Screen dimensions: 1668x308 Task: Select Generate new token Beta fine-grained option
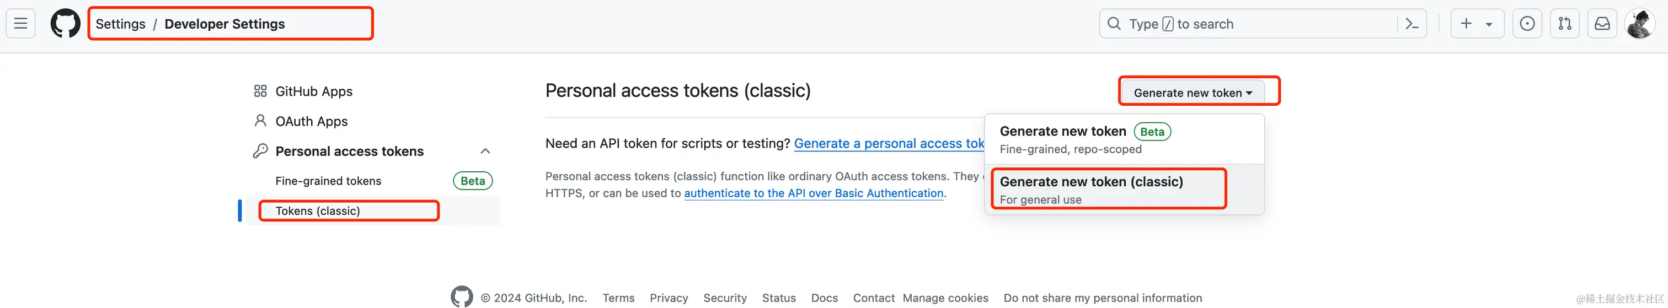click(x=1124, y=140)
